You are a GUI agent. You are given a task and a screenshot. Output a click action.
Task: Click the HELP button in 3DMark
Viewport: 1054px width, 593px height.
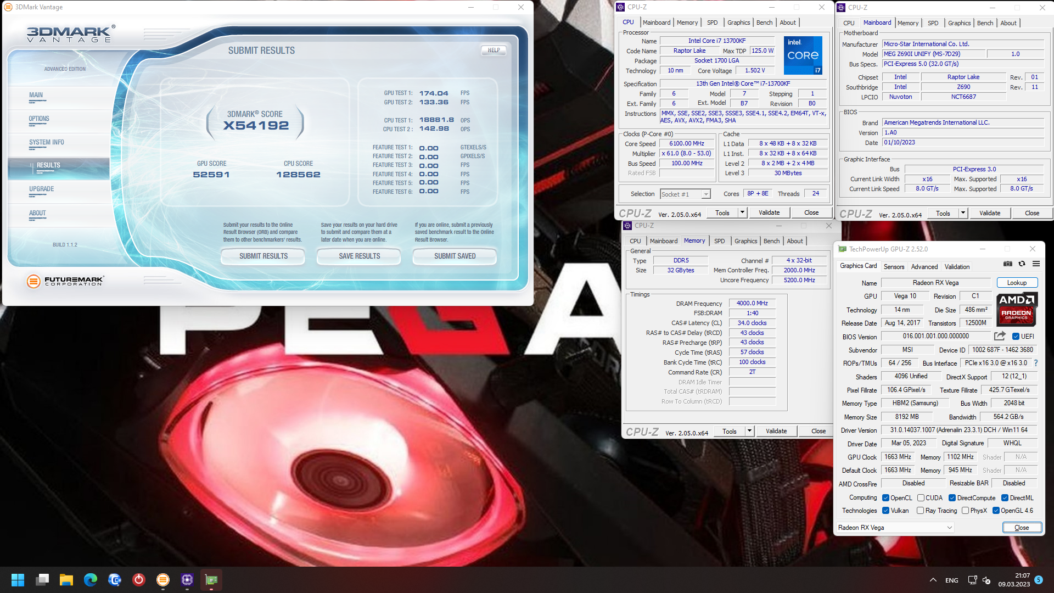(494, 50)
